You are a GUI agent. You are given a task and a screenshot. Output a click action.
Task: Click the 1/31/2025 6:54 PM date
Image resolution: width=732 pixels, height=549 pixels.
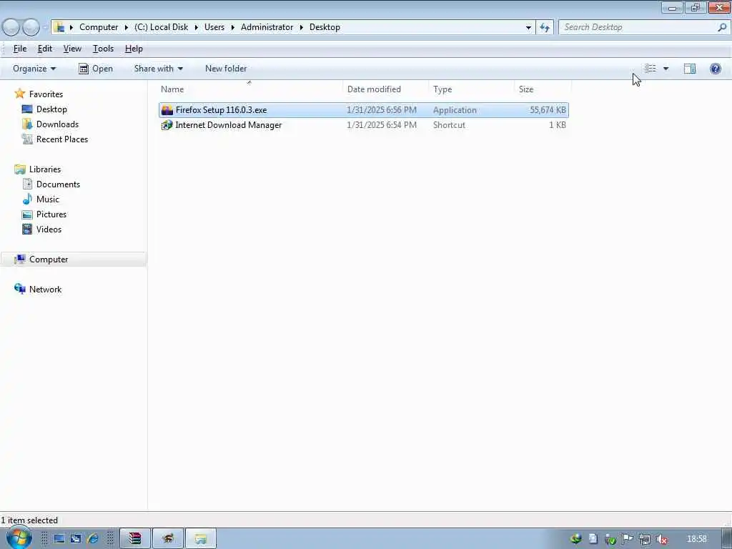[x=382, y=125]
